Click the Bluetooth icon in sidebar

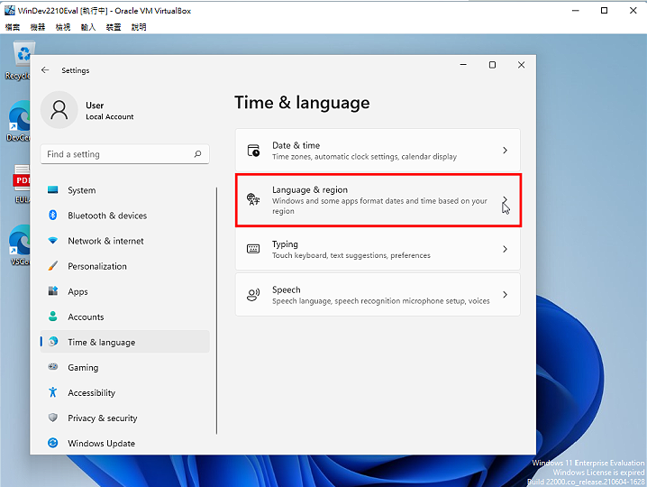[x=53, y=215]
